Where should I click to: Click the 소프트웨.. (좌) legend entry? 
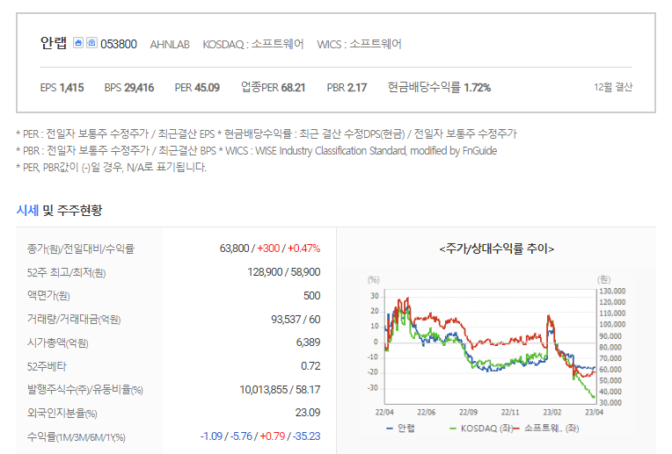point(546,429)
